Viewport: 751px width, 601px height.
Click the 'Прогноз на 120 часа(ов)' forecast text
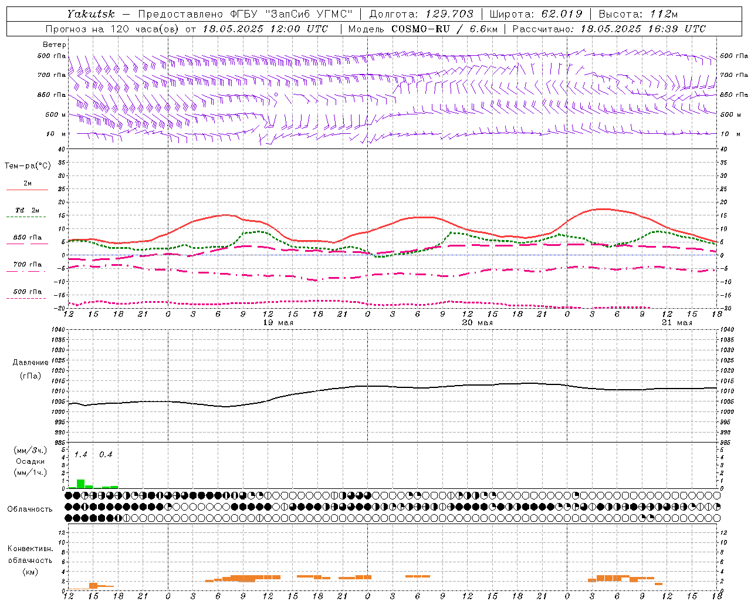pos(113,29)
